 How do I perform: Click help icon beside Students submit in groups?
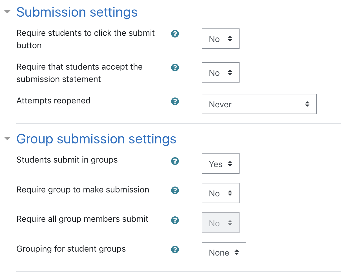coord(175,161)
